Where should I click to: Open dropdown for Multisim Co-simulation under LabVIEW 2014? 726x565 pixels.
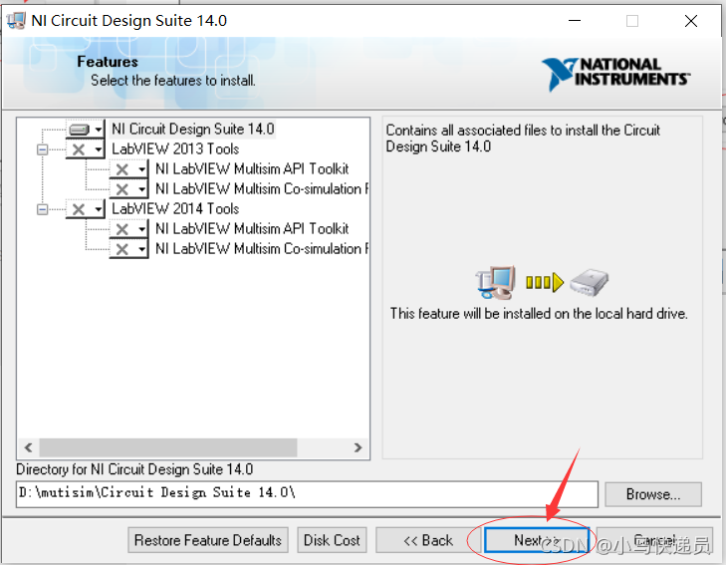[129, 249]
